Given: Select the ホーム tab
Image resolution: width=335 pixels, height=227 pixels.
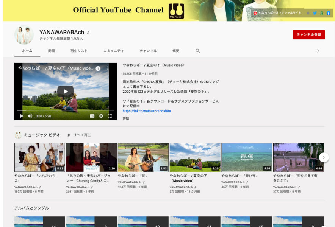Looking at the screenshot, I should (27, 51).
